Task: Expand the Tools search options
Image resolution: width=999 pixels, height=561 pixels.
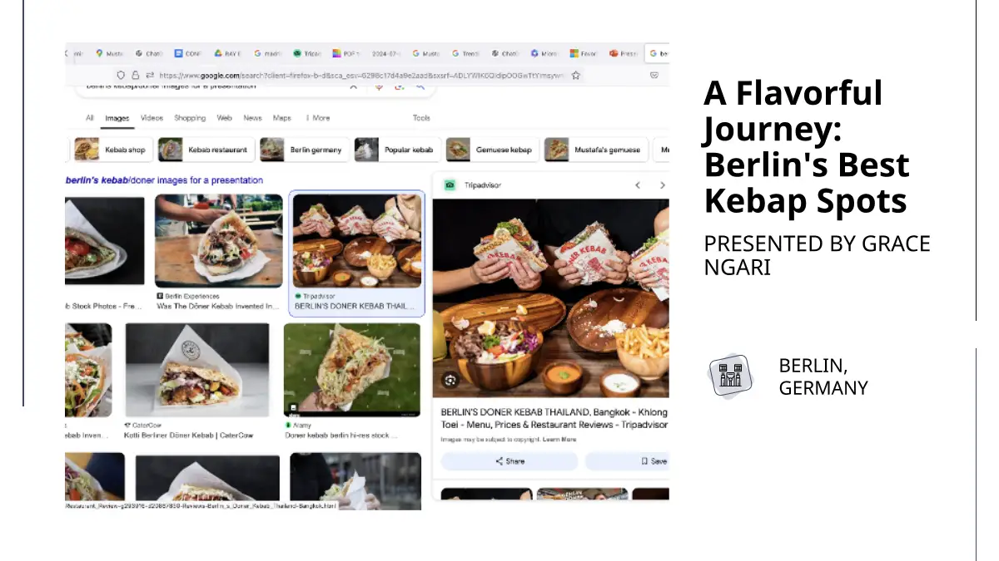Action: pyautogui.click(x=421, y=118)
